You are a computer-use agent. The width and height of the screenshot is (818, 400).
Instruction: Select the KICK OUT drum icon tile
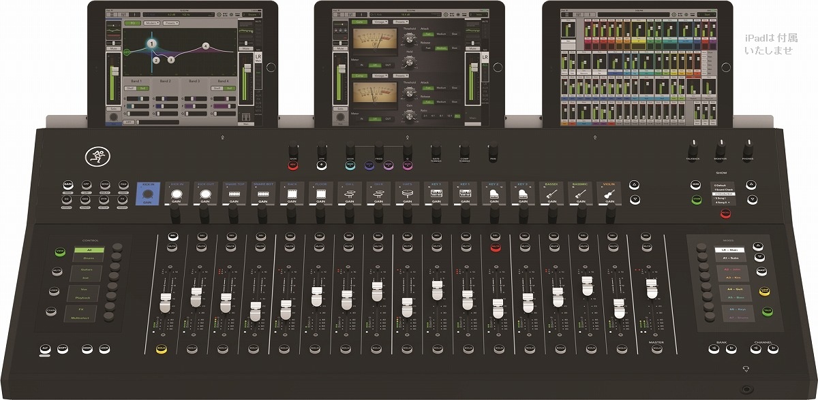pyautogui.click(x=204, y=194)
